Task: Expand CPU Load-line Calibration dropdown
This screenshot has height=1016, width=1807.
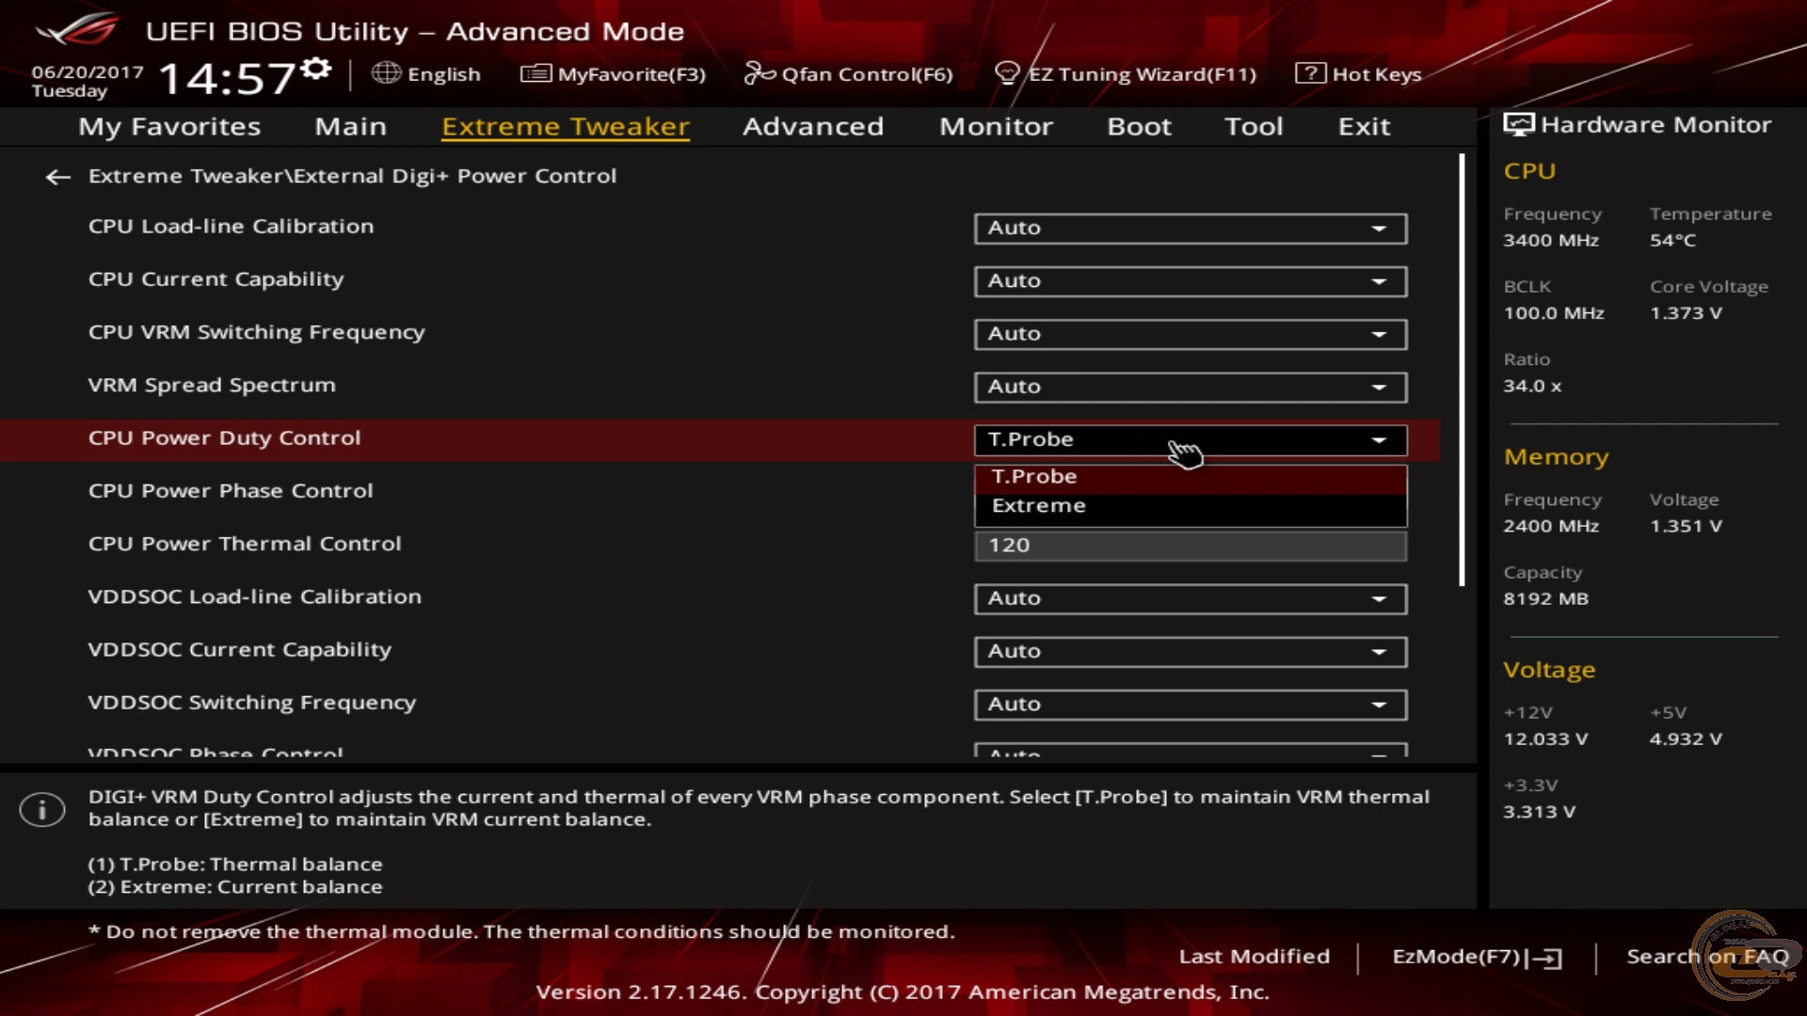Action: 1190,228
